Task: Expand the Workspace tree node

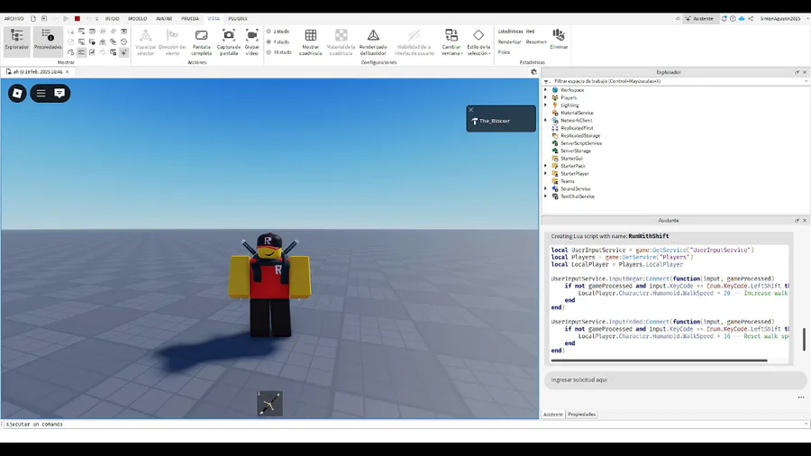Action: (546, 90)
